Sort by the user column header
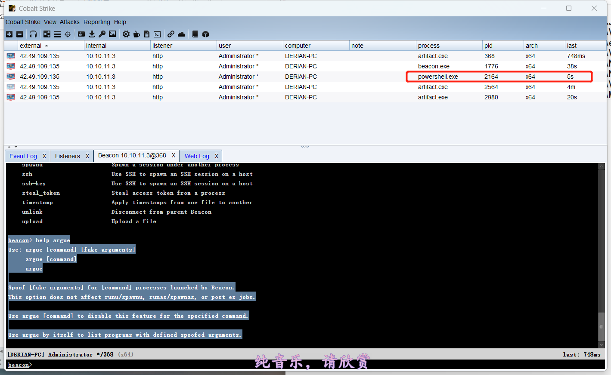The height and width of the screenshot is (375, 611). click(250, 46)
